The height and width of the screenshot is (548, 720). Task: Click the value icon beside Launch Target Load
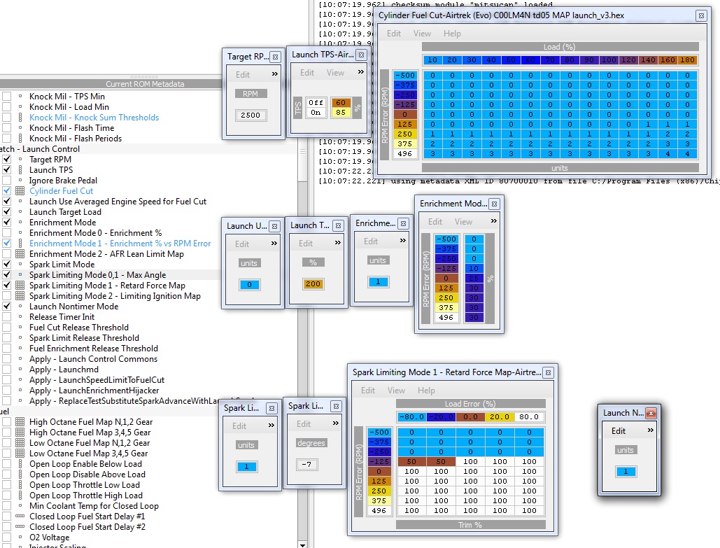tap(20, 212)
